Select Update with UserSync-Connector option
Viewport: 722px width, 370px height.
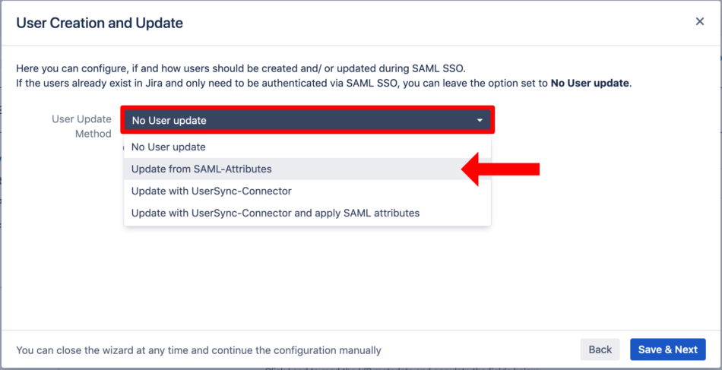coord(307,191)
